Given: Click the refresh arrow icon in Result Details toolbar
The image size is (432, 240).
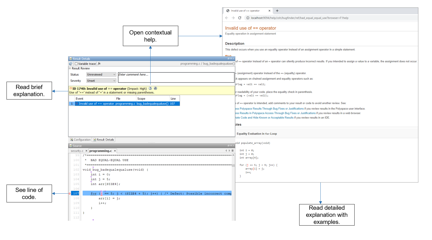Looking at the screenshot, I should point(71,64).
